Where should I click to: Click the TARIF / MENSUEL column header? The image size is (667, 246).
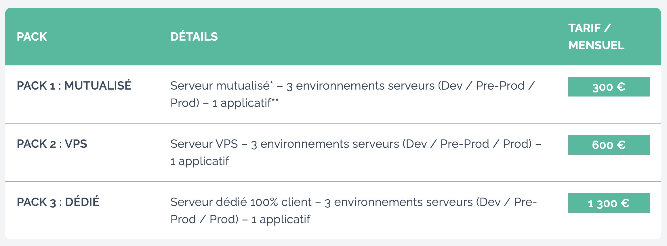click(x=596, y=37)
